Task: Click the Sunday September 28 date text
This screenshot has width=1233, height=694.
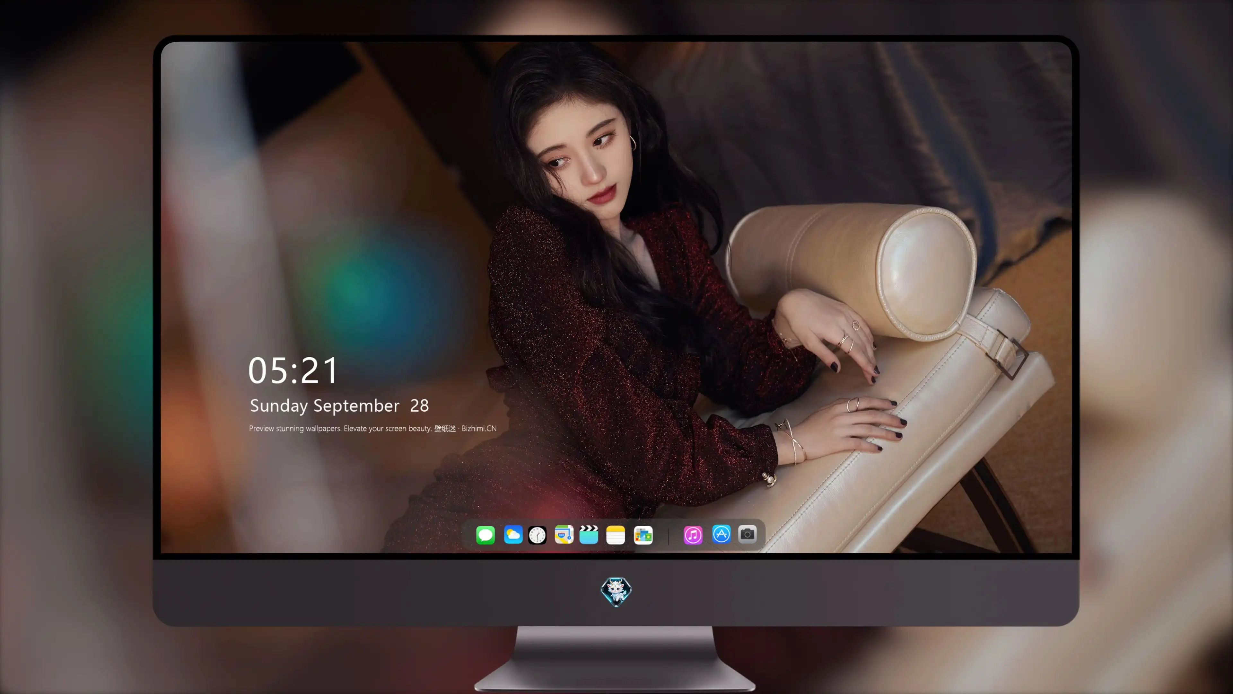Action: pyautogui.click(x=339, y=406)
